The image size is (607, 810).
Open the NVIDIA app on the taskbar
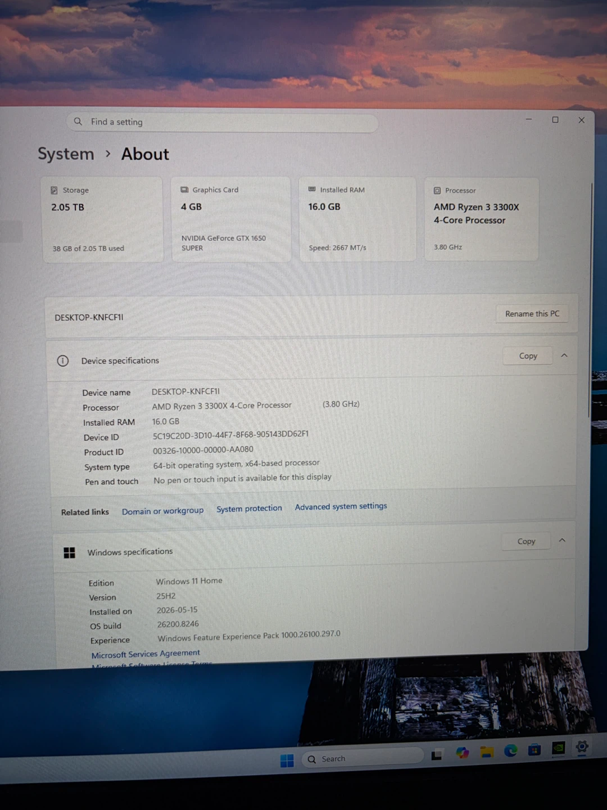click(x=558, y=748)
